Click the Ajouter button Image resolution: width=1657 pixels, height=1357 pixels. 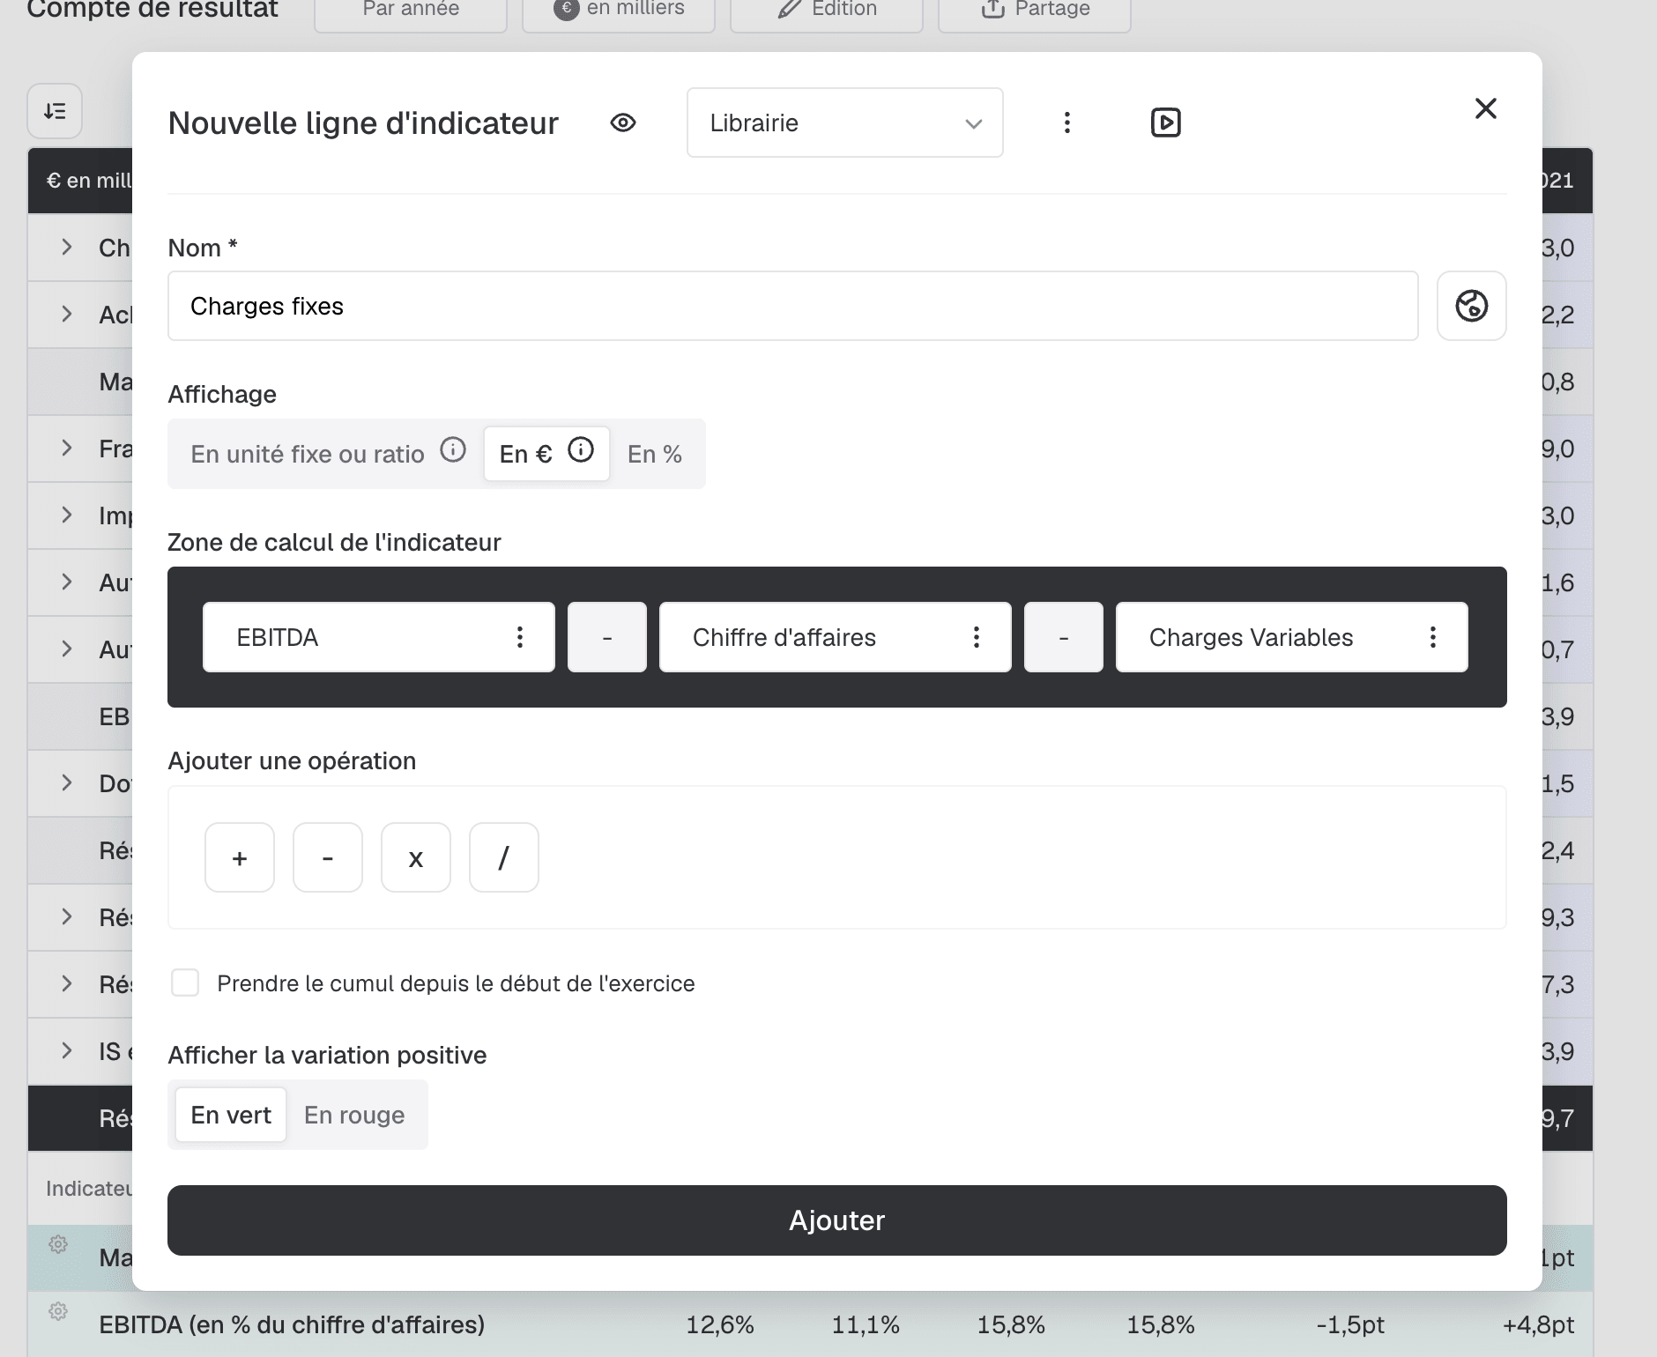coord(836,1220)
